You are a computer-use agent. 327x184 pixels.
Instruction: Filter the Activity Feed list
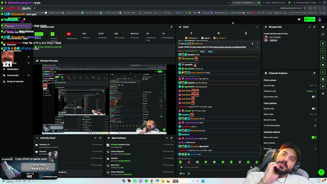click(95, 138)
